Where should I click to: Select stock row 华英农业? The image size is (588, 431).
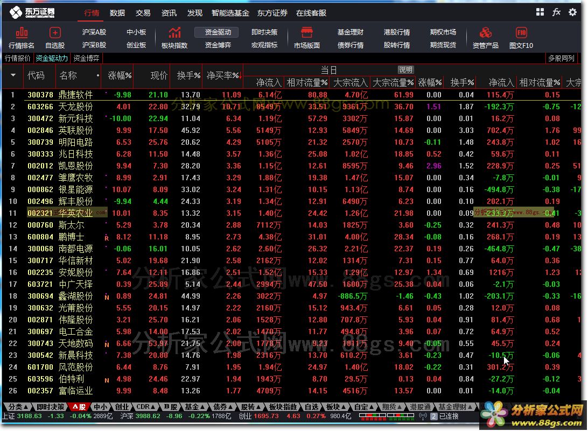[291, 213]
